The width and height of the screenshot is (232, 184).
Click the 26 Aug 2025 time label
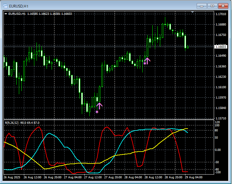(12, 177)
